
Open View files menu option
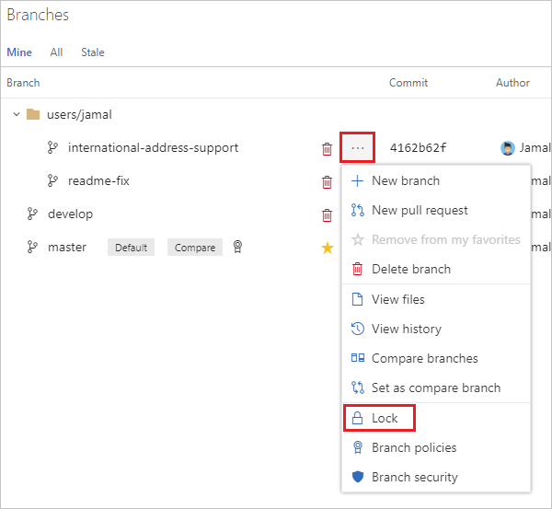[397, 299]
